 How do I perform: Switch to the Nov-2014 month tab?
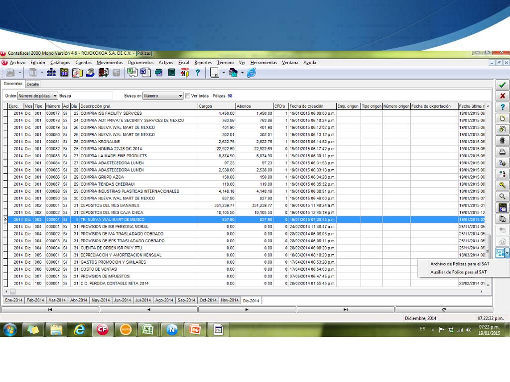coord(230,300)
